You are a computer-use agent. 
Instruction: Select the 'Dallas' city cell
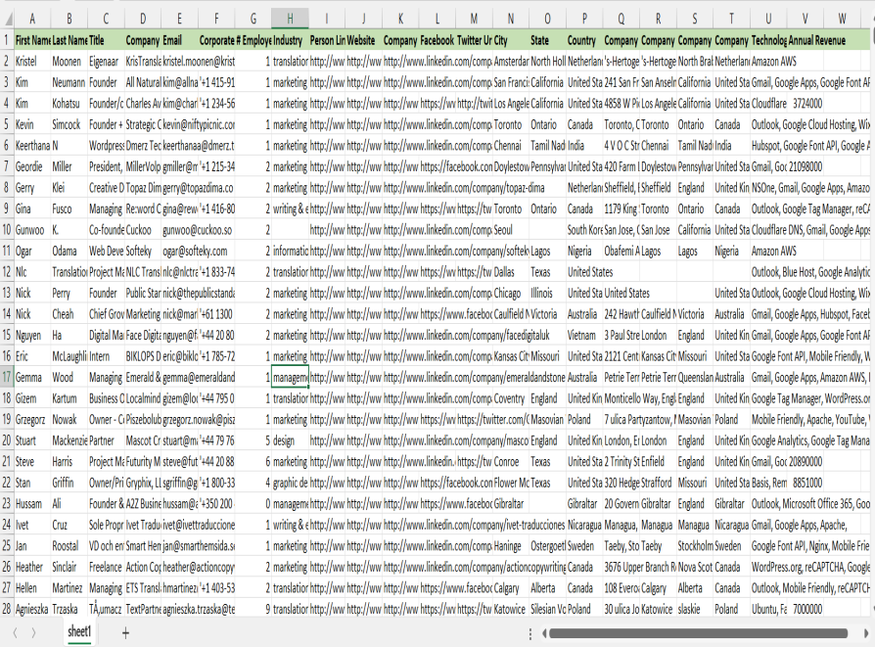(511, 272)
